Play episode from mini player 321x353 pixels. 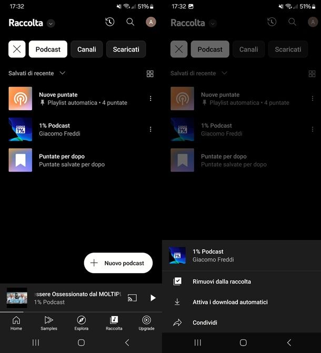tap(153, 298)
